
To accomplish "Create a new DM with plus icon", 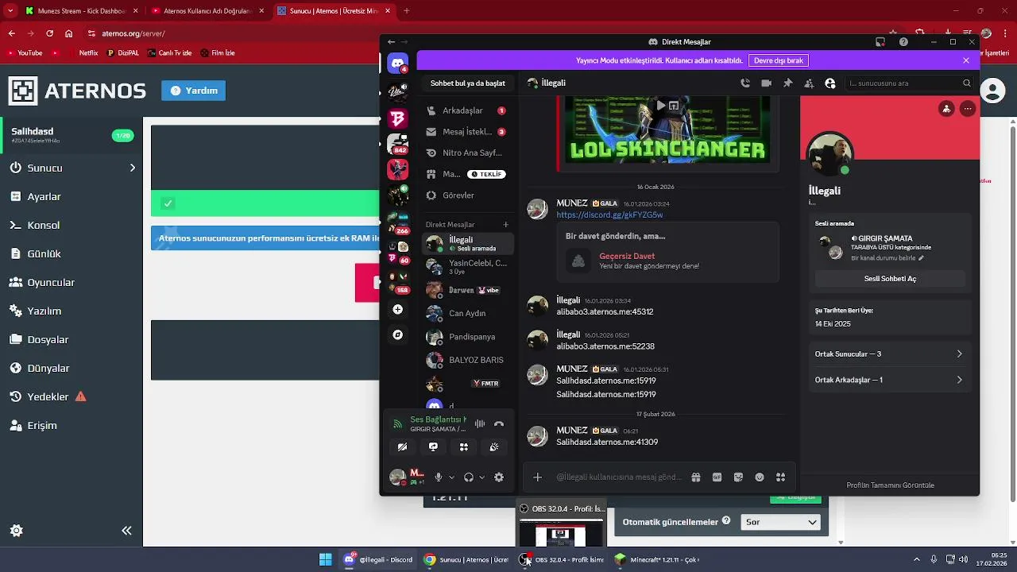I will click(x=505, y=225).
